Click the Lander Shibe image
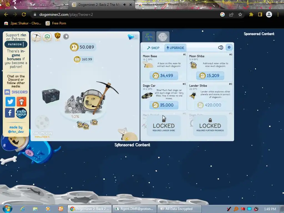 pos(193,95)
